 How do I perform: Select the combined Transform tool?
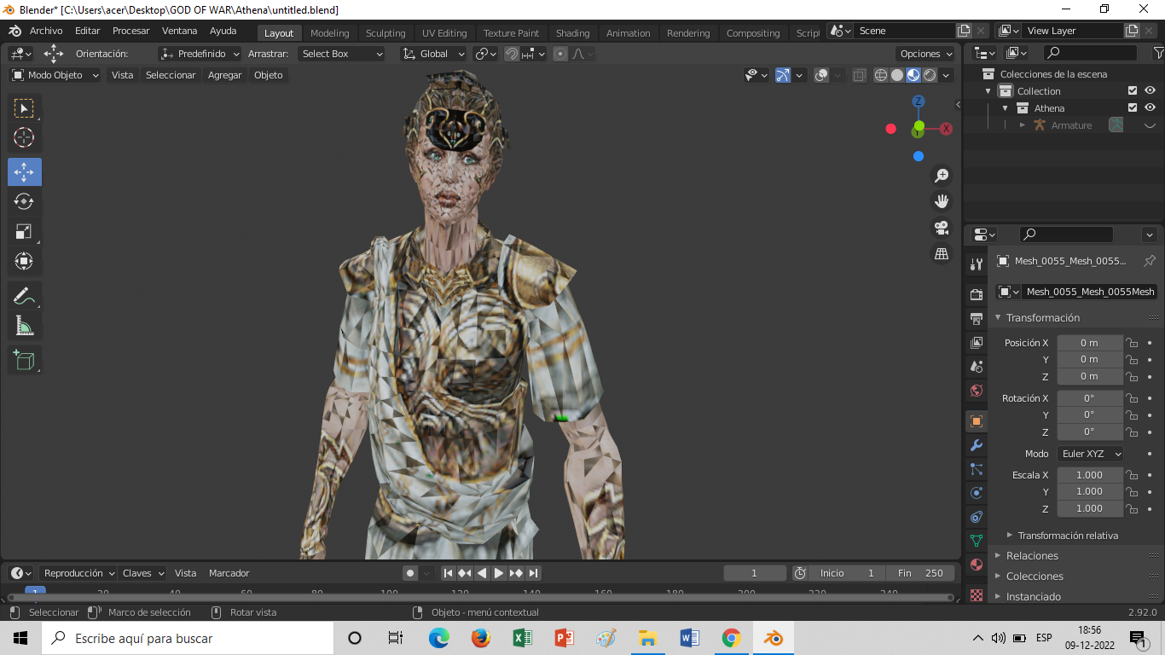(x=24, y=262)
